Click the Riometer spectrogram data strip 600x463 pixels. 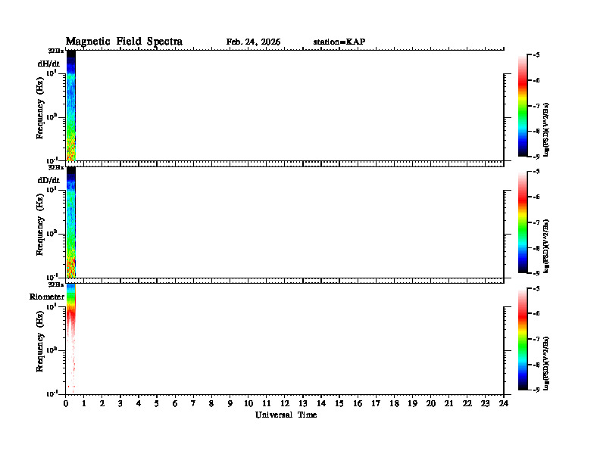71,338
